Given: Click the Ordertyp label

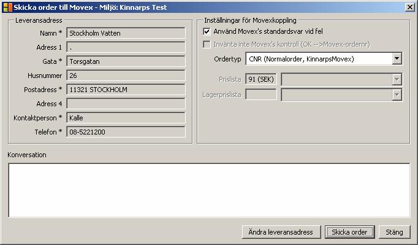Looking at the screenshot, I should pyautogui.click(x=227, y=59).
